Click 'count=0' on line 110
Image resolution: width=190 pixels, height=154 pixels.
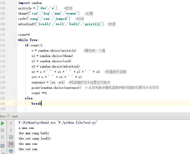coord(24,35)
